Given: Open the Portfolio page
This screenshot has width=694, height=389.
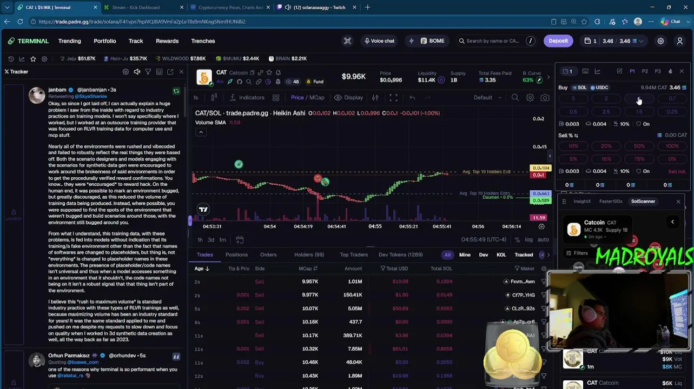Looking at the screenshot, I should pyautogui.click(x=105, y=41).
